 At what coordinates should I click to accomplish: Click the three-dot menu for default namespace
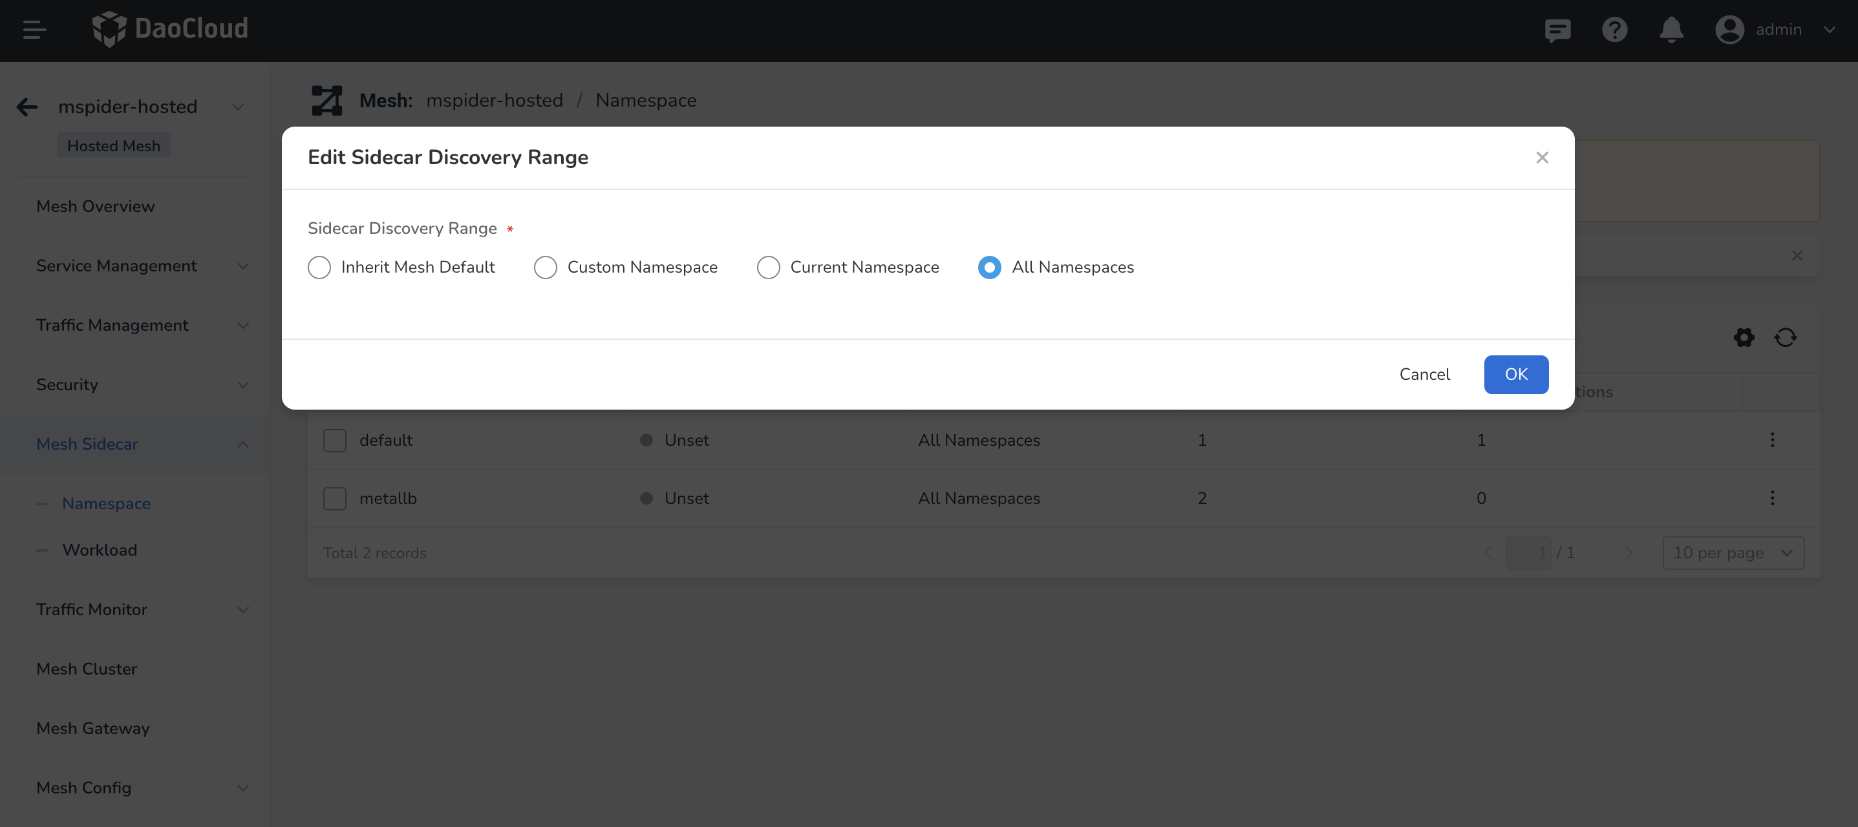1773,439
